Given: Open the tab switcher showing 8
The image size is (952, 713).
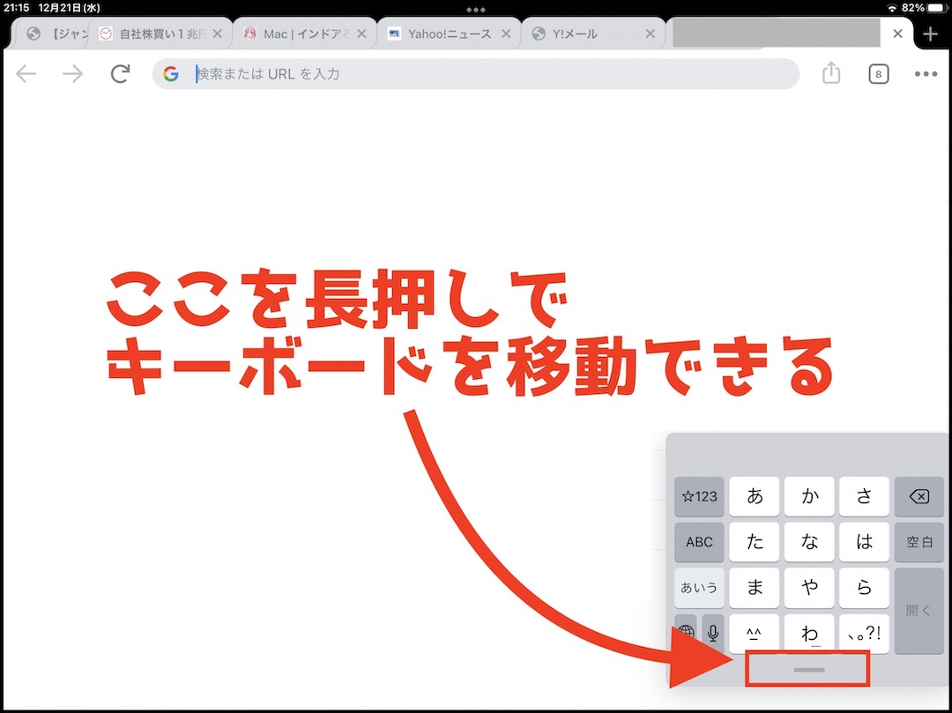Looking at the screenshot, I should pos(878,74).
